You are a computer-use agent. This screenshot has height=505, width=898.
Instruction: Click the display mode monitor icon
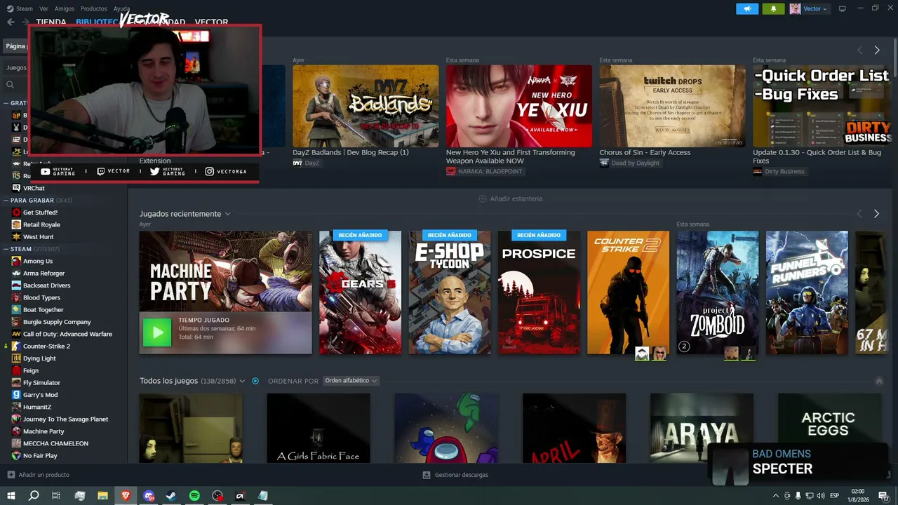pos(843,8)
